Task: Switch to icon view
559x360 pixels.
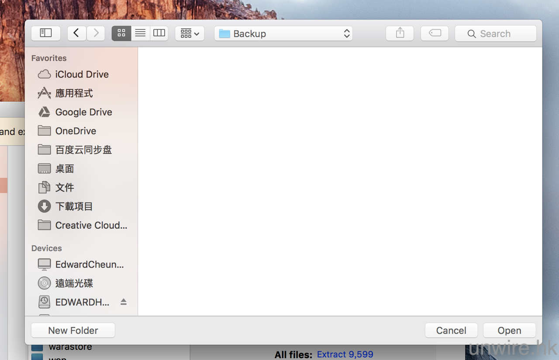Action: [x=121, y=33]
